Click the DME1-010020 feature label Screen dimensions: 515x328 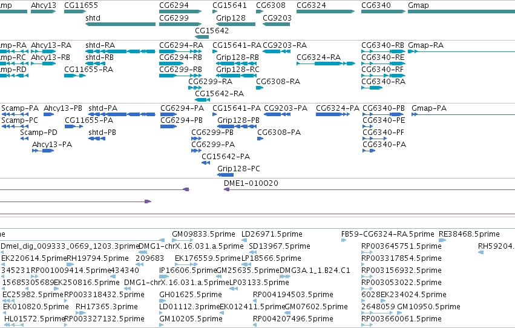251,183
